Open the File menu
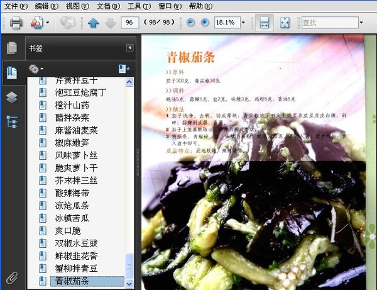This screenshot has height=290, width=377. (16, 6)
